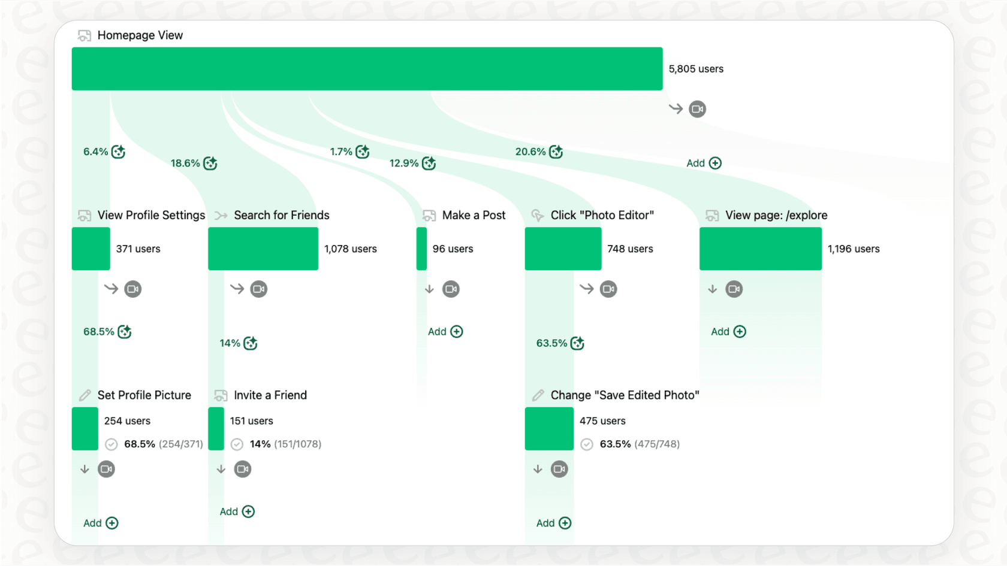Click Add under Invite a Friend
This screenshot has width=1007, height=566.
click(237, 511)
